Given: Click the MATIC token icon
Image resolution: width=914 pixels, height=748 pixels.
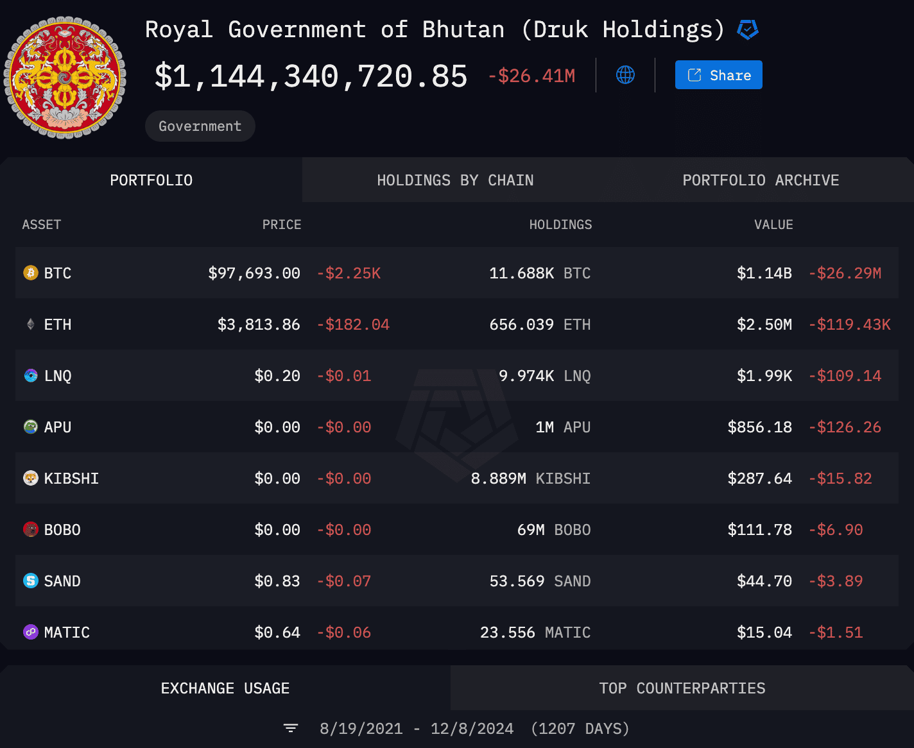Looking at the screenshot, I should (31, 632).
